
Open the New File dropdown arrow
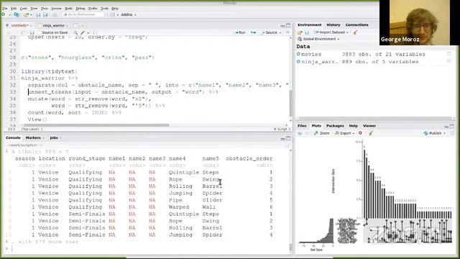9,14
